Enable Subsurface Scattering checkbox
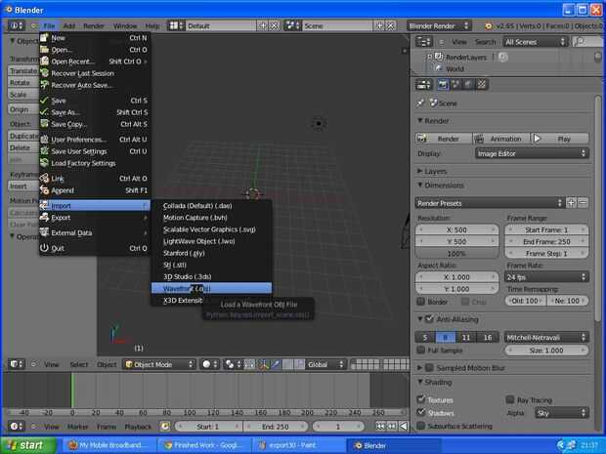The image size is (606, 454). (x=421, y=426)
